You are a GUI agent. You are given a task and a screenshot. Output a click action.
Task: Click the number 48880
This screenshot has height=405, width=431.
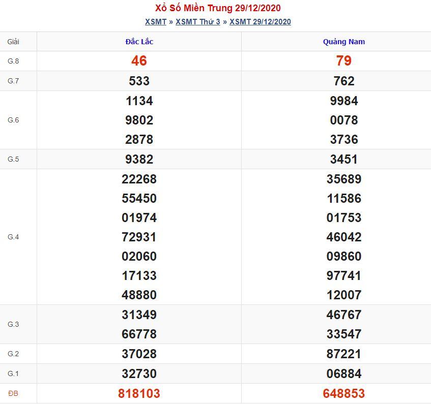[x=139, y=295]
